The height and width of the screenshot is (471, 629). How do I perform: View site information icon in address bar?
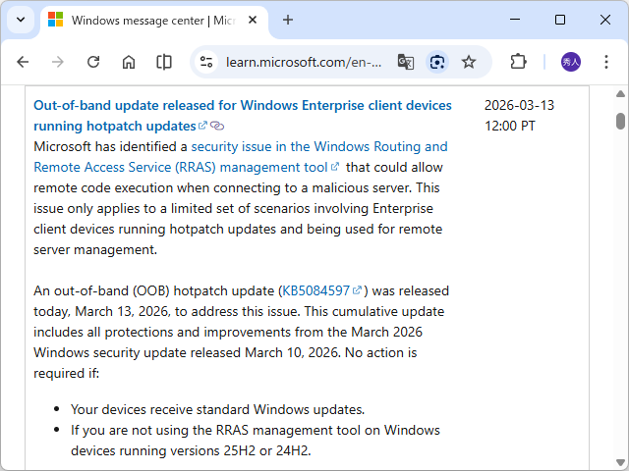tap(206, 62)
